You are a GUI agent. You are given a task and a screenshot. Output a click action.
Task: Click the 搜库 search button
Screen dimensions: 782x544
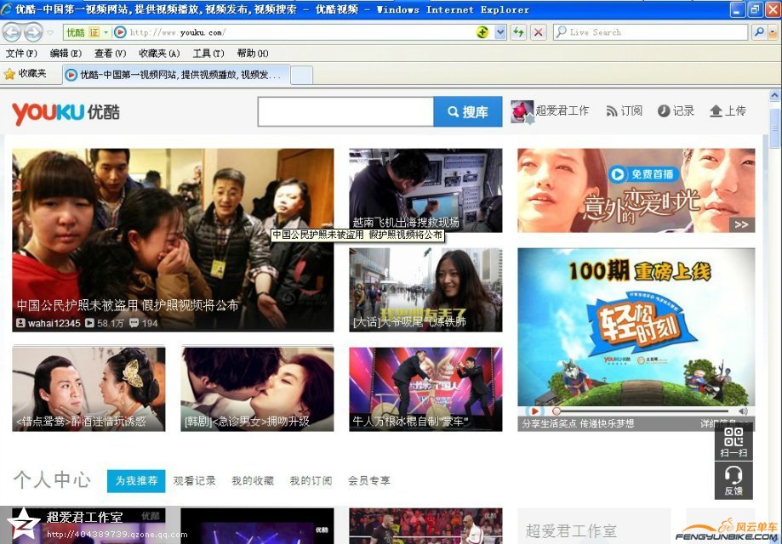[x=467, y=111]
